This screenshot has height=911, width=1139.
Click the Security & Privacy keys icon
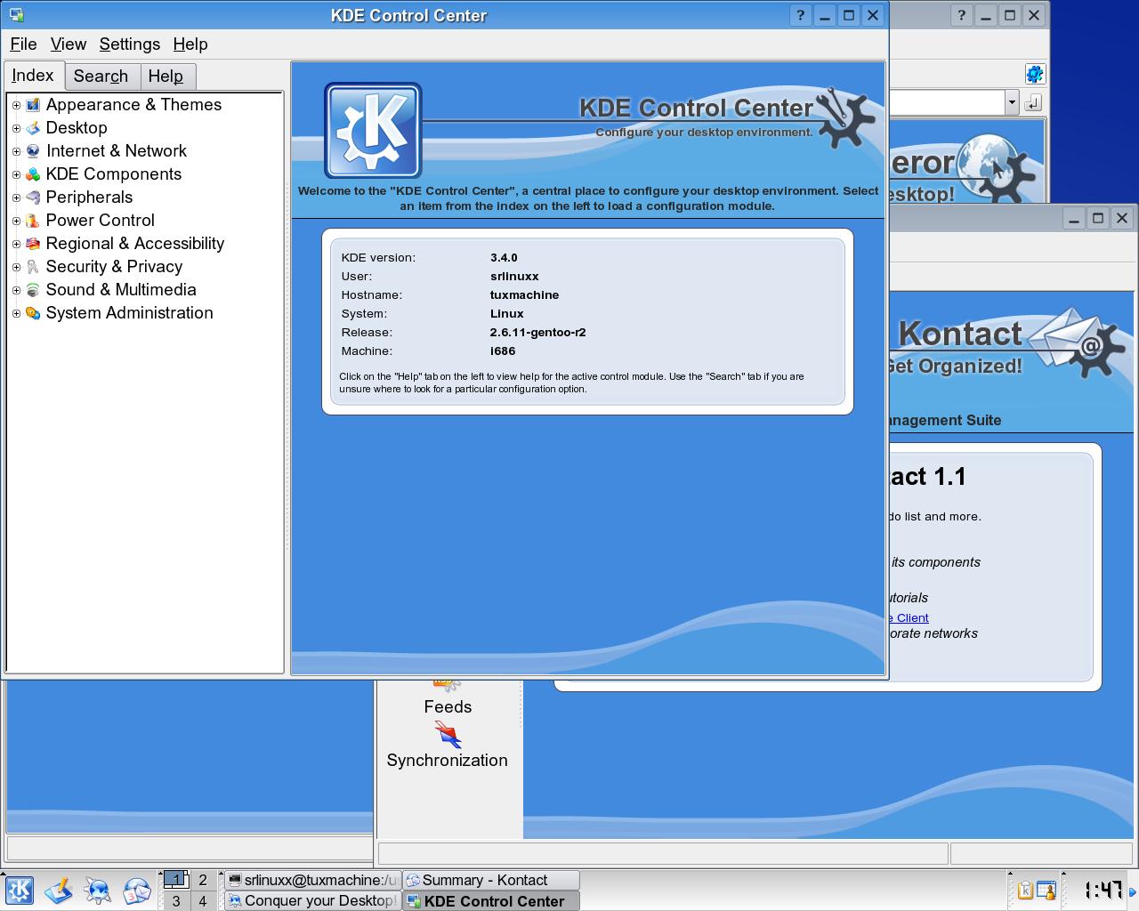[33, 267]
